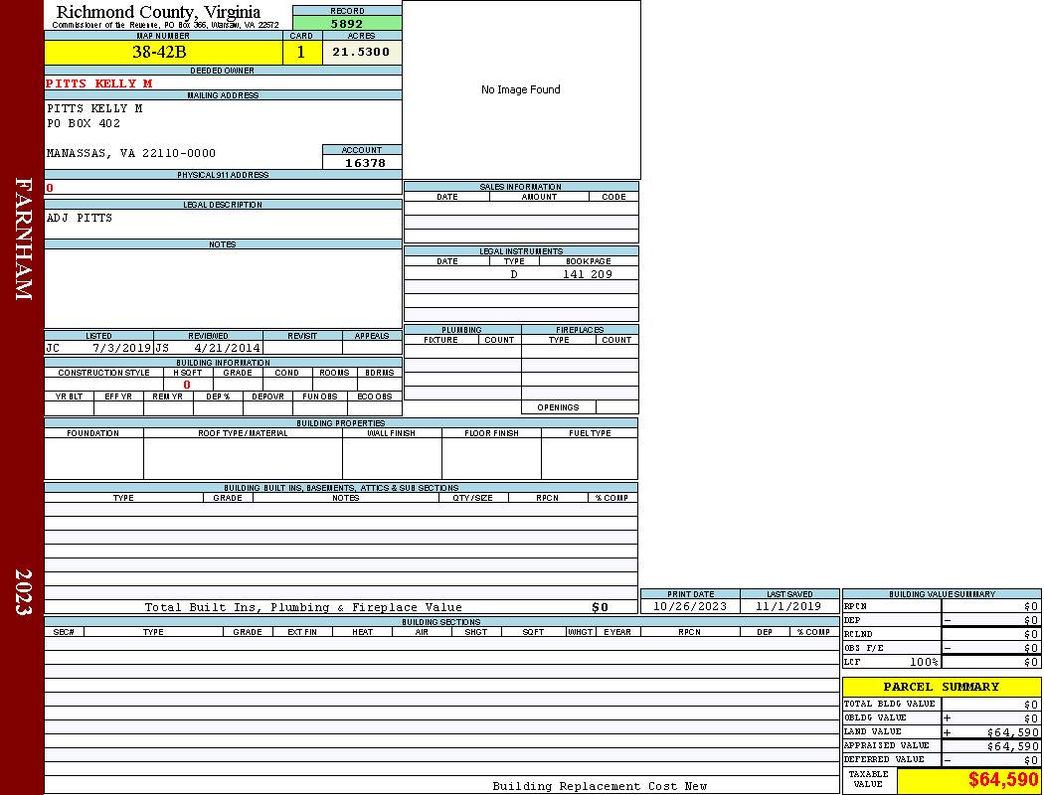Screen dimensions: 1044x795
Task: Select the card number 1 box
Action: 301,53
